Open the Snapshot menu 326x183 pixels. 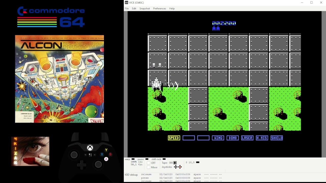point(144,9)
